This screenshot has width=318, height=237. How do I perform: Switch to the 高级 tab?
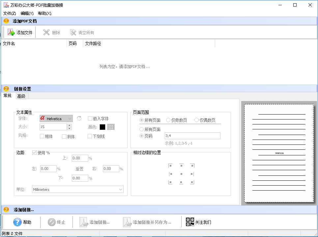(x=21, y=96)
